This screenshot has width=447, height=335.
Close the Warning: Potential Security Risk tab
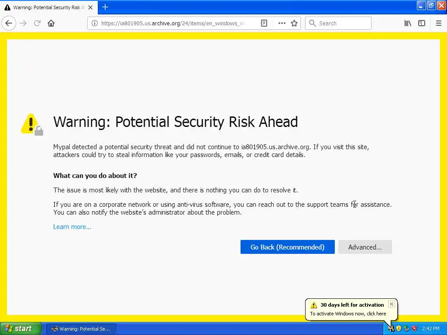[90, 7]
